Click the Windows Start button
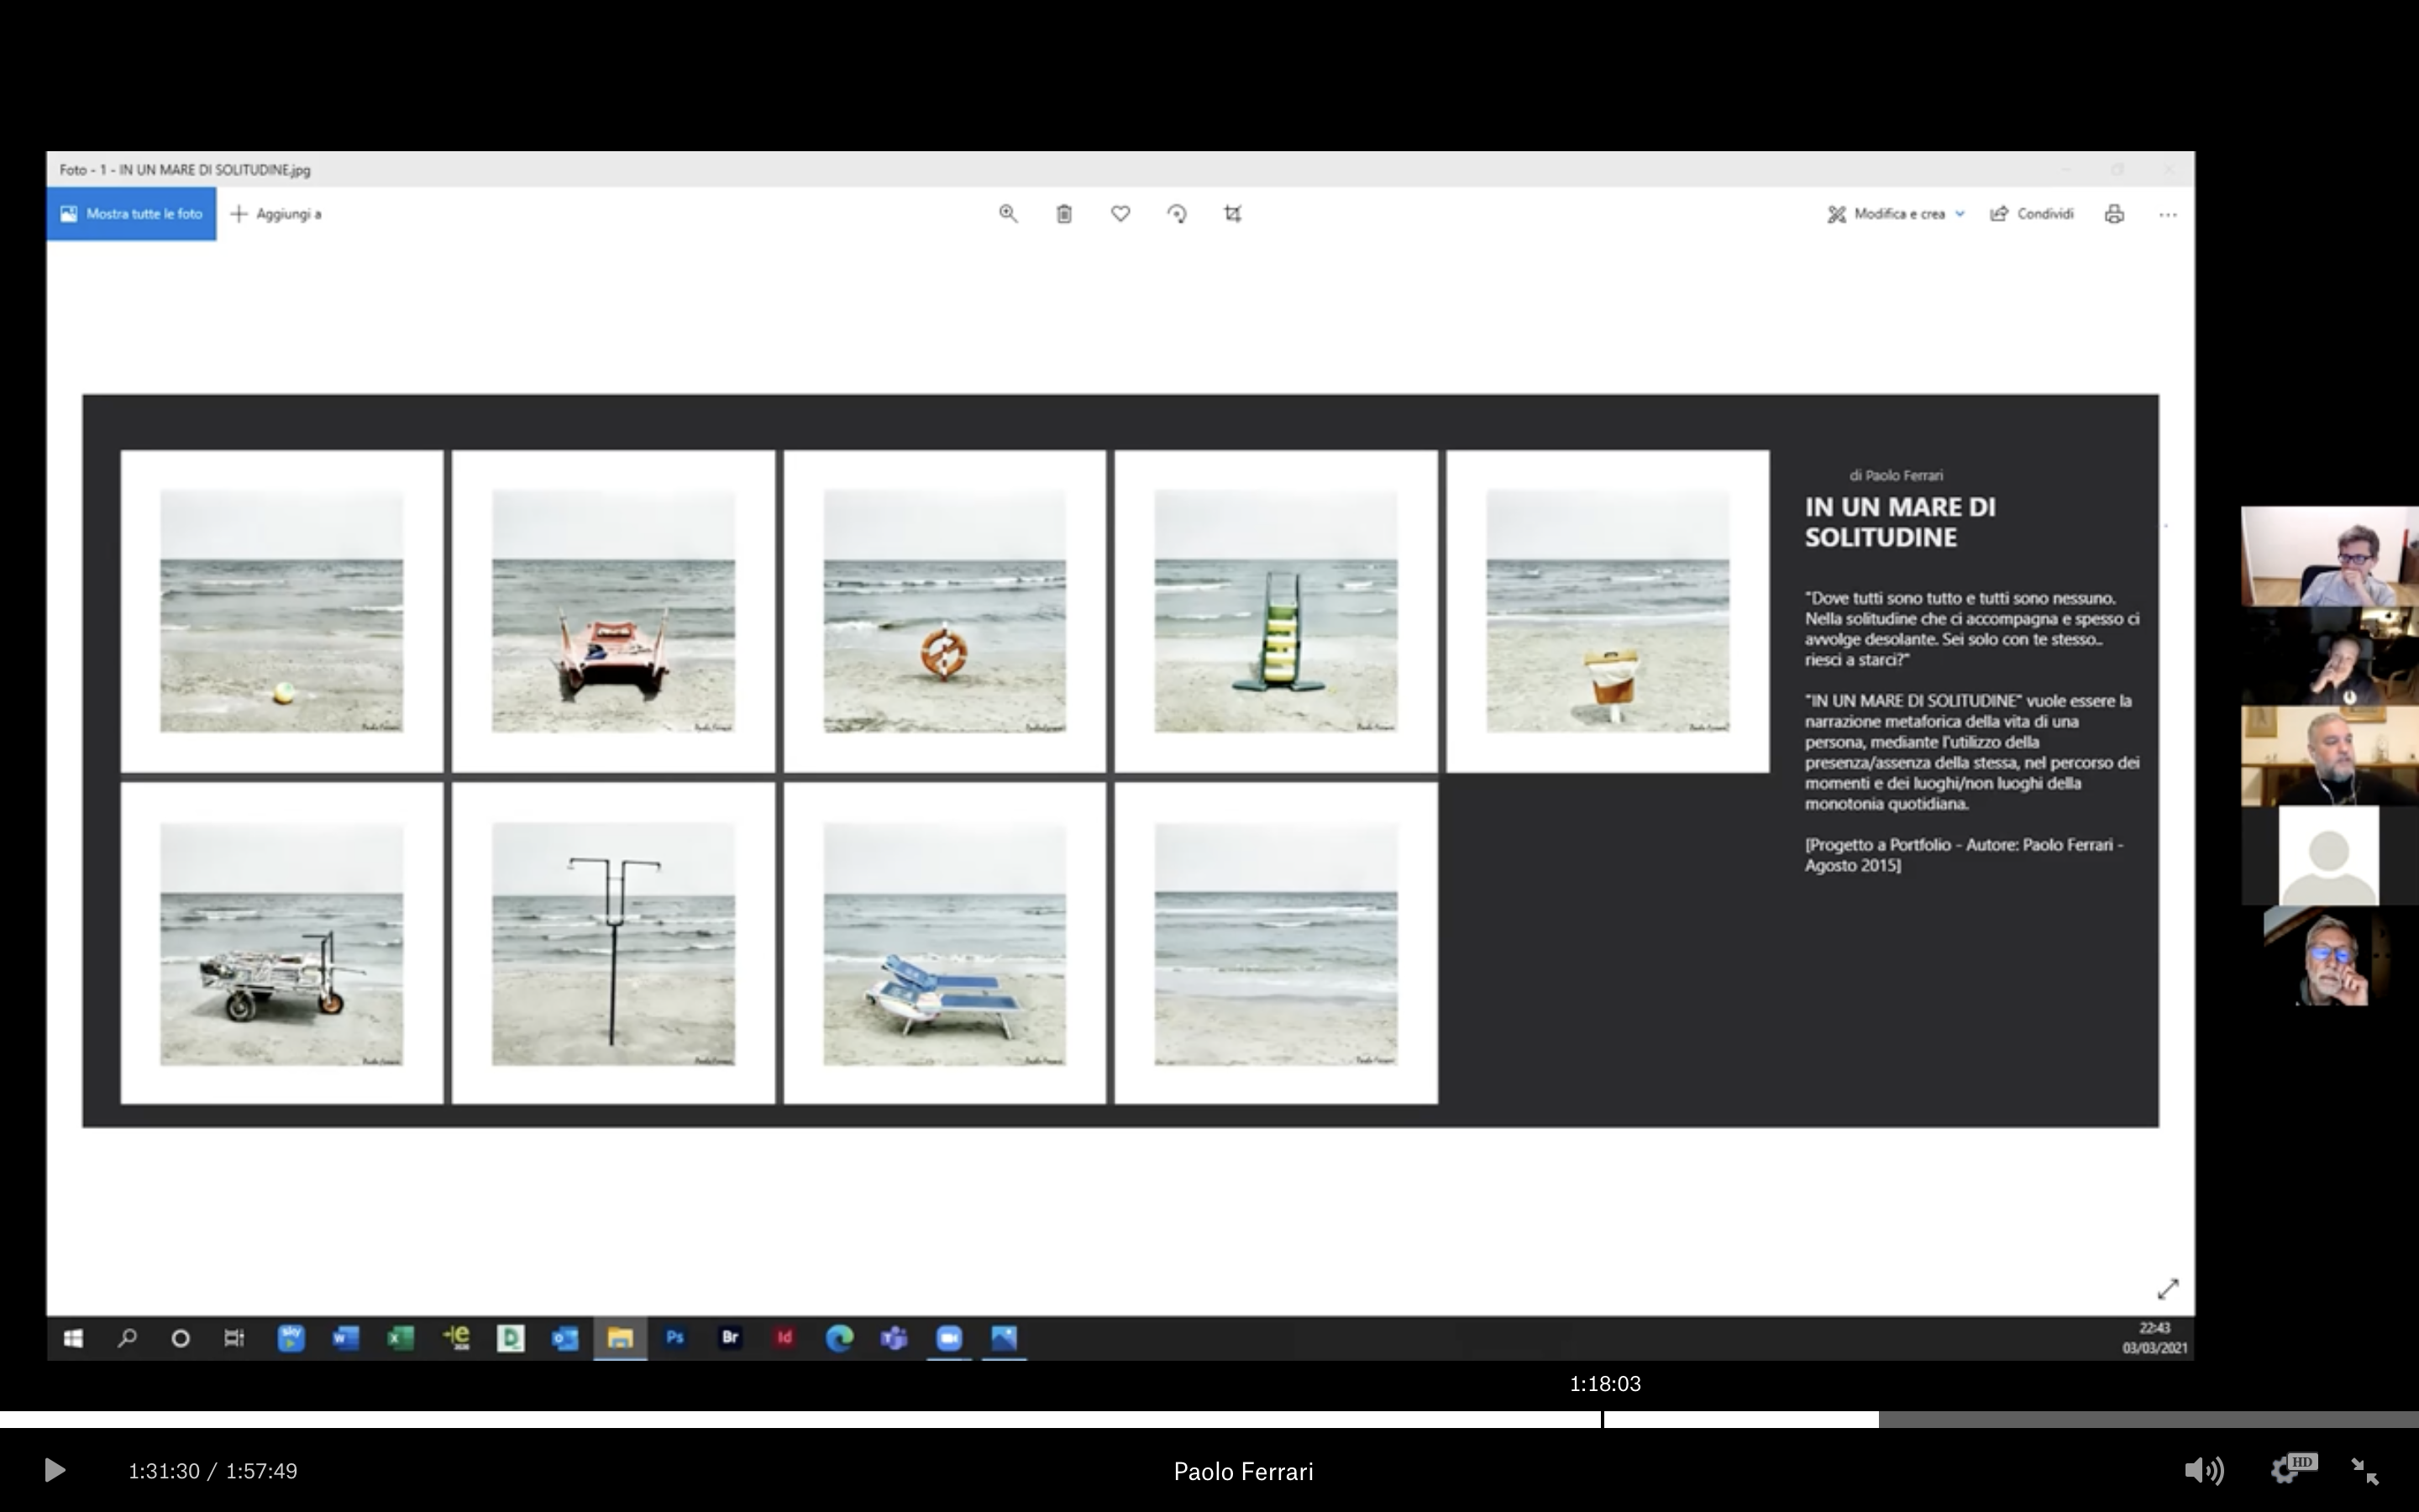The image size is (2419, 1512). (73, 1338)
